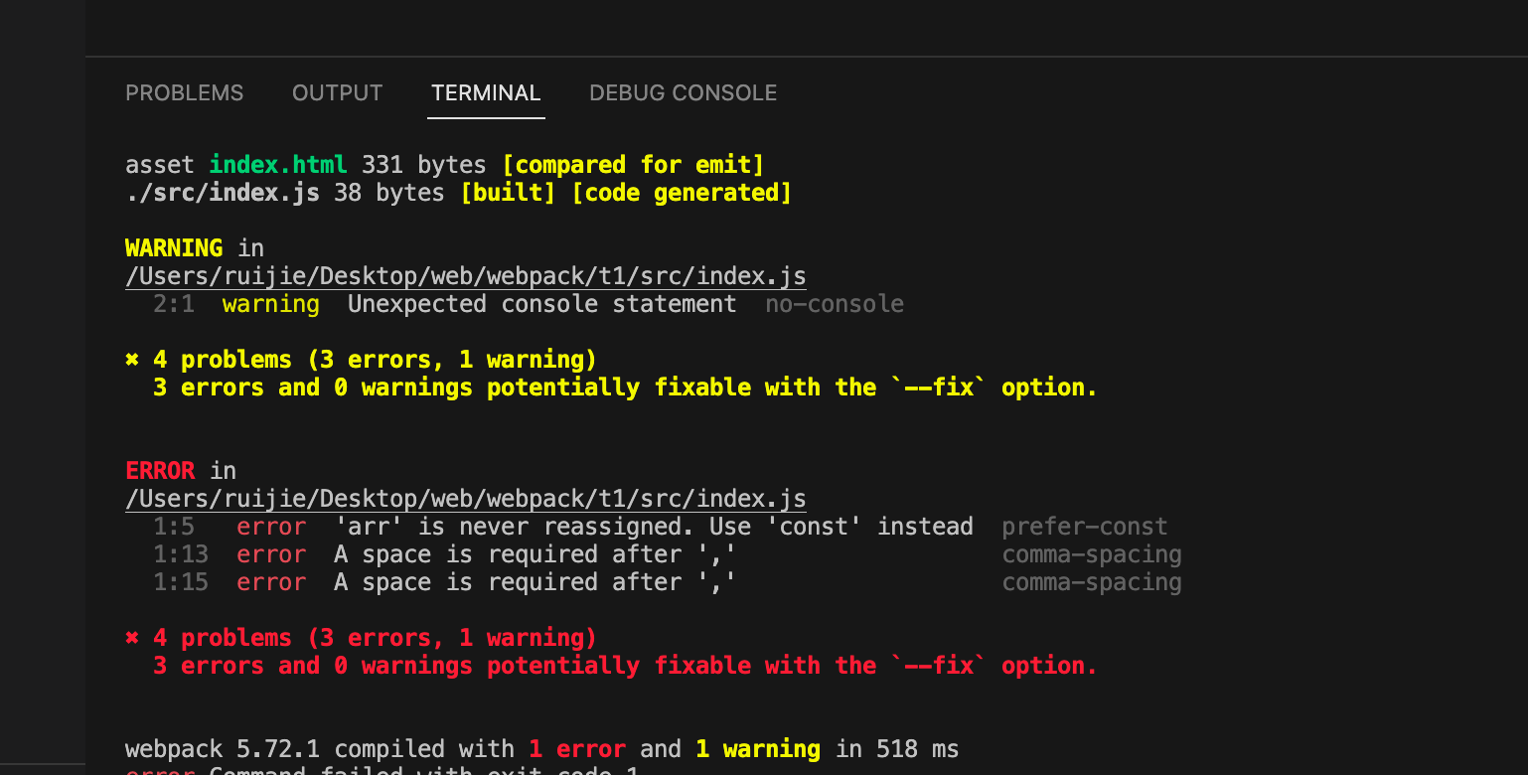
Task: Click the red '4 problems' summary line
Action: coord(361,638)
